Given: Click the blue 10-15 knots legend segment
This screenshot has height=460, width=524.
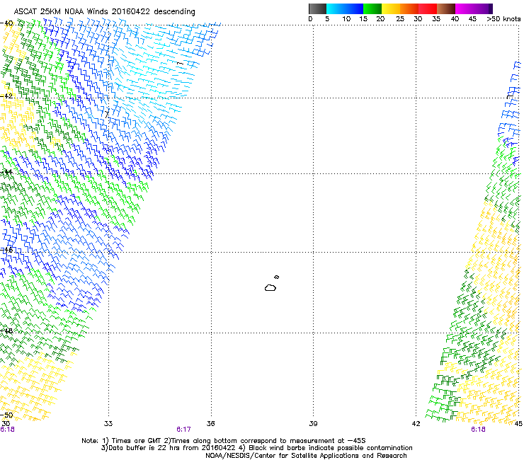Looking at the screenshot, I should [x=354, y=8].
